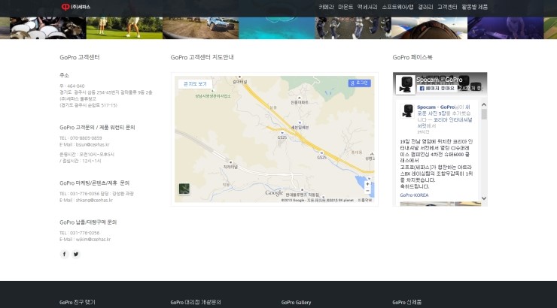Click the off-road car banner photo

(x=201, y=28)
